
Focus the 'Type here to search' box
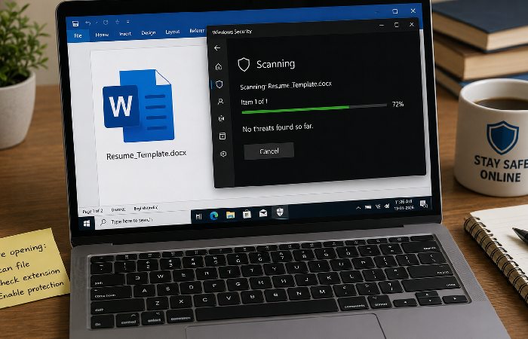(x=143, y=220)
